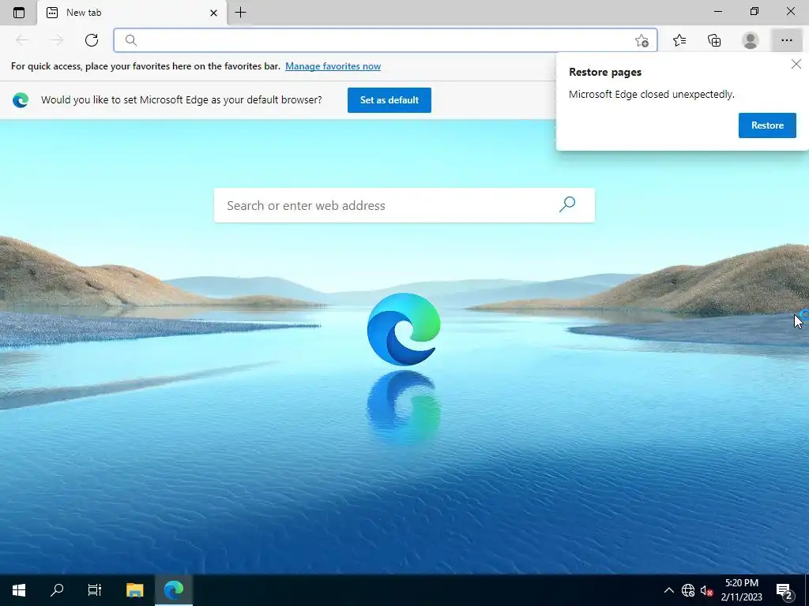Close the New tab tab
Viewport: 809px width, 606px height.
coord(213,13)
